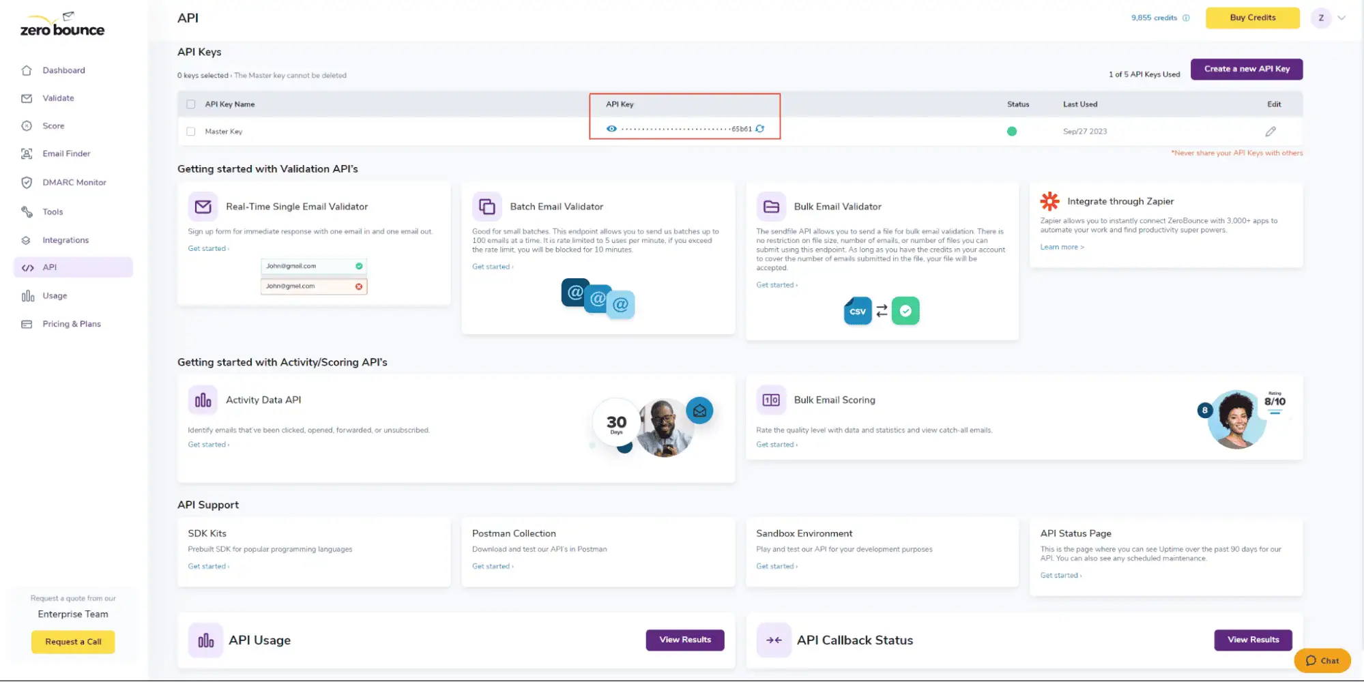
Task: View Results for API Usage
Action: pos(685,640)
